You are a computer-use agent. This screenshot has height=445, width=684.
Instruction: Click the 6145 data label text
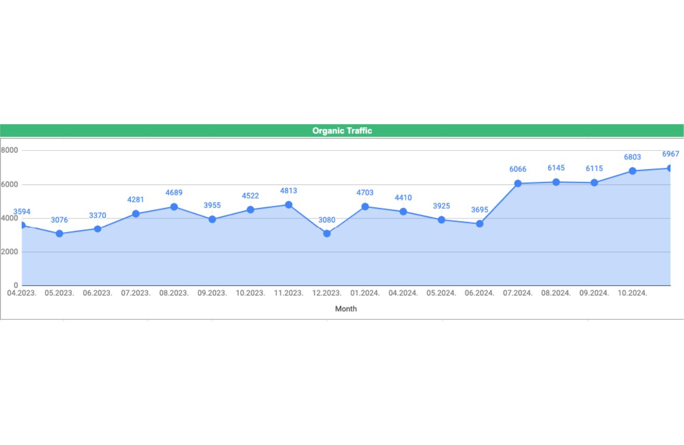tap(556, 168)
